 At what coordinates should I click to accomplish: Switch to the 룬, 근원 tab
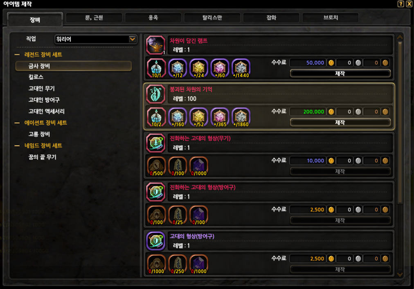pyautogui.click(x=94, y=18)
